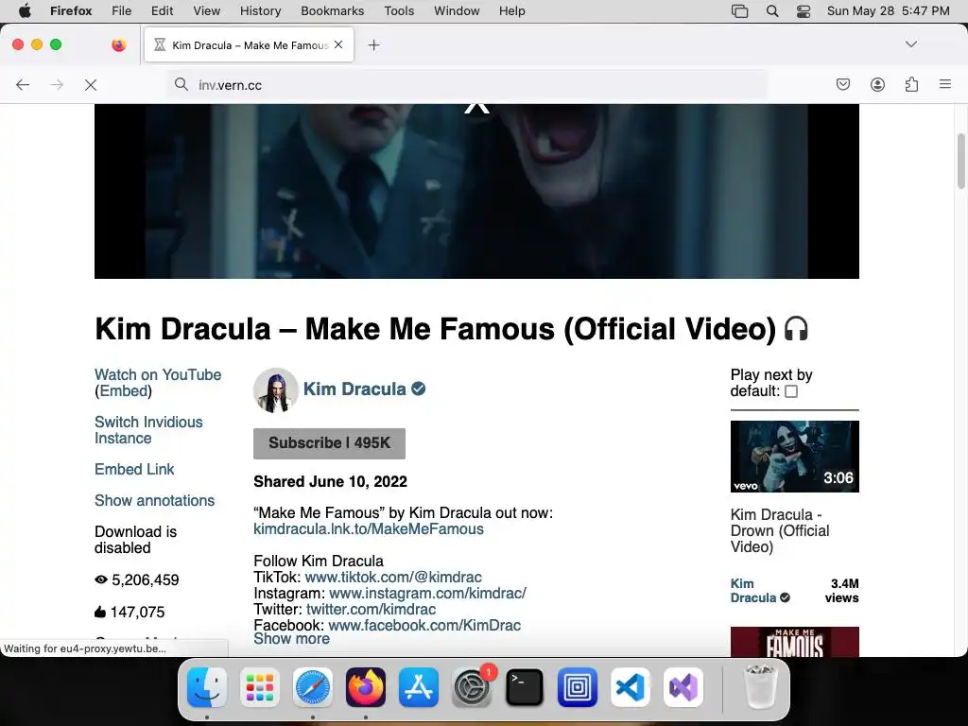Open the Firefox hamburger menu

944,84
